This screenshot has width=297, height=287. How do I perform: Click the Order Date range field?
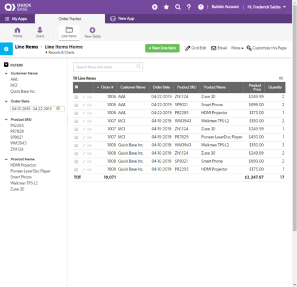pyautogui.click(x=38, y=109)
